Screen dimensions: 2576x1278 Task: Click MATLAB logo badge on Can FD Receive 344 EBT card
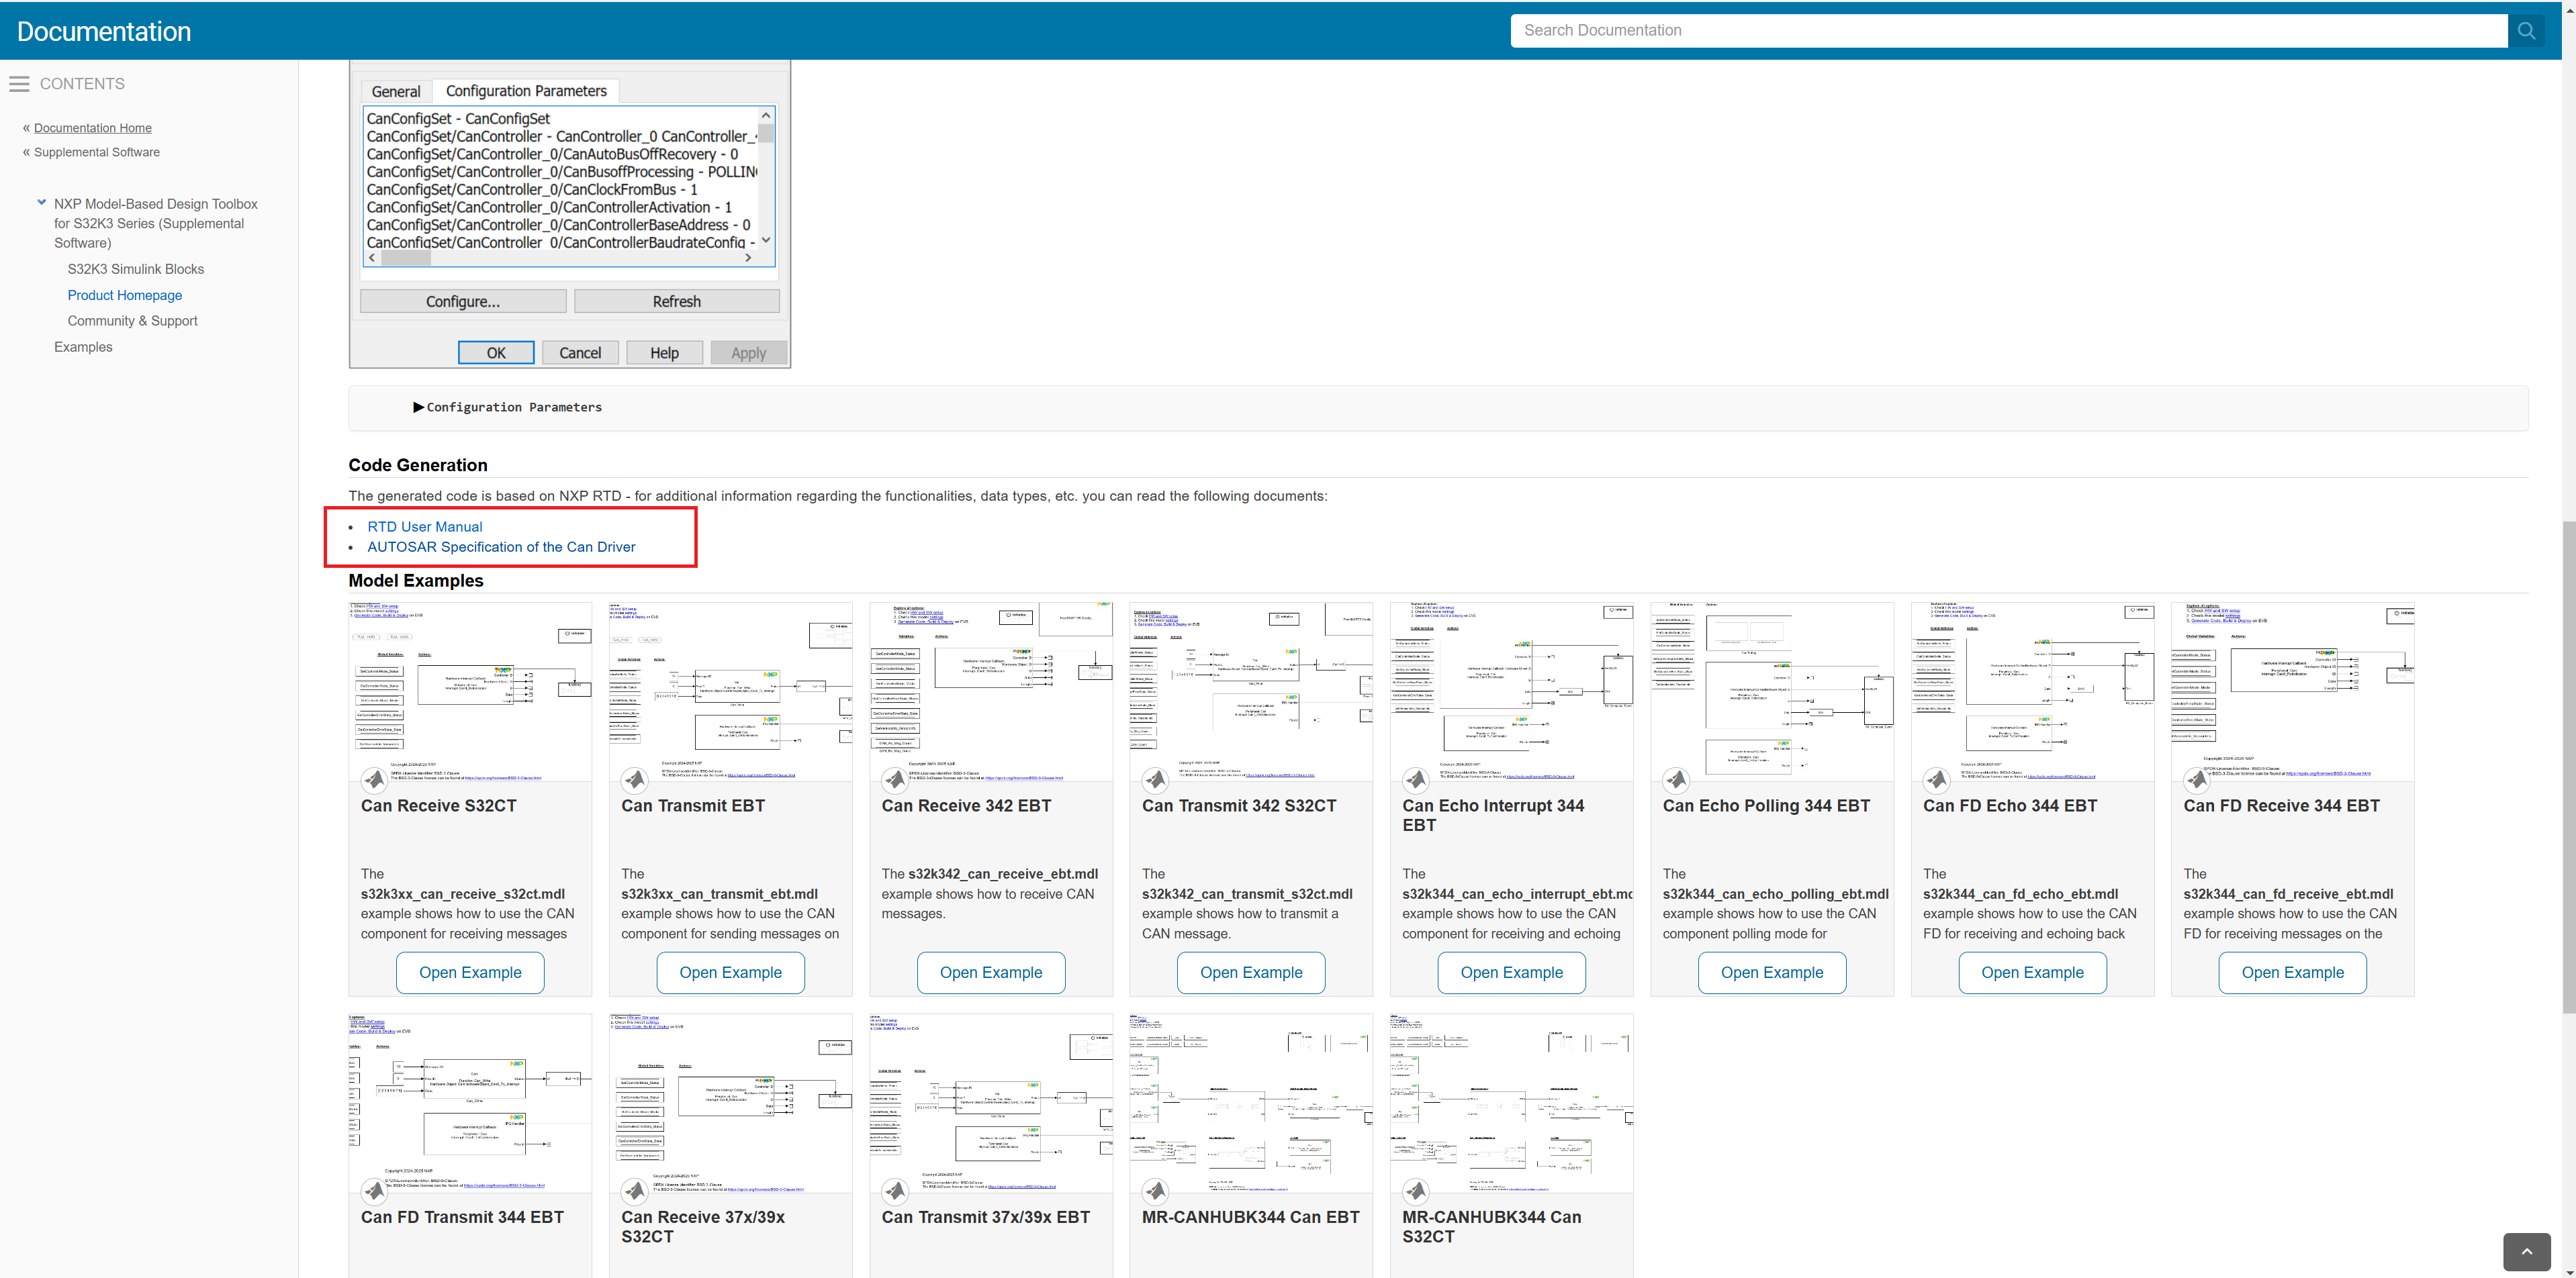pyautogui.click(x=2196, y=781)
